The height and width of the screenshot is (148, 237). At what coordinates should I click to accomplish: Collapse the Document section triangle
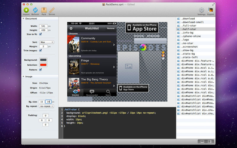23,19
